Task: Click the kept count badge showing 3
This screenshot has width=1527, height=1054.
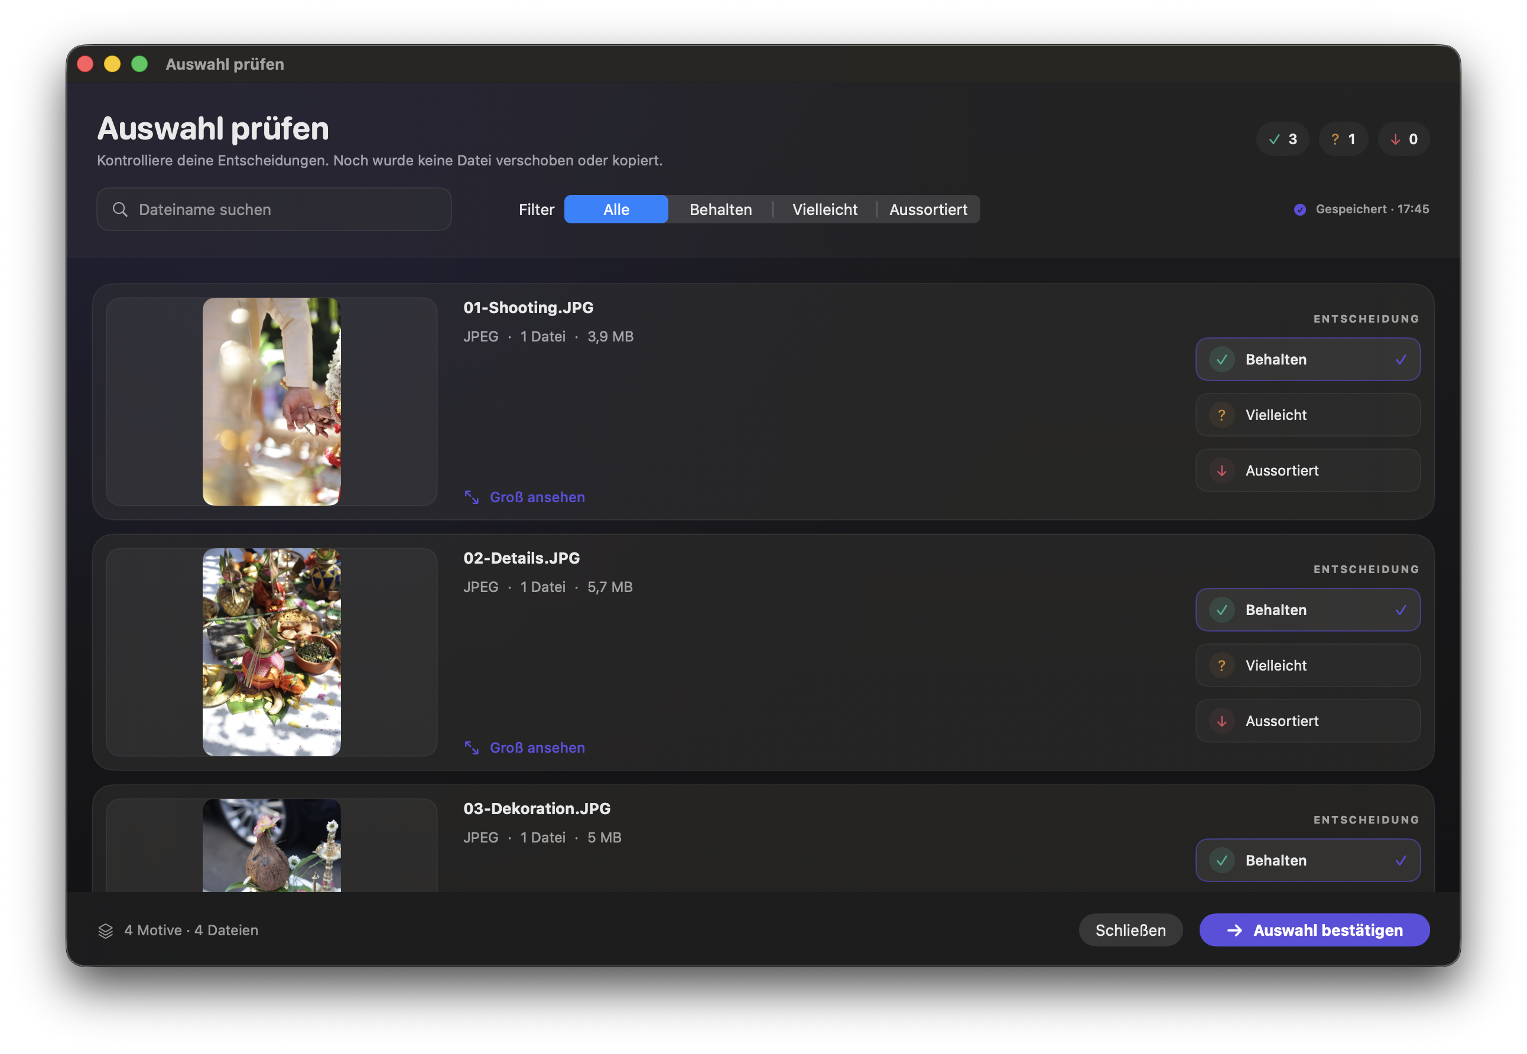Action: (1282, 139)
